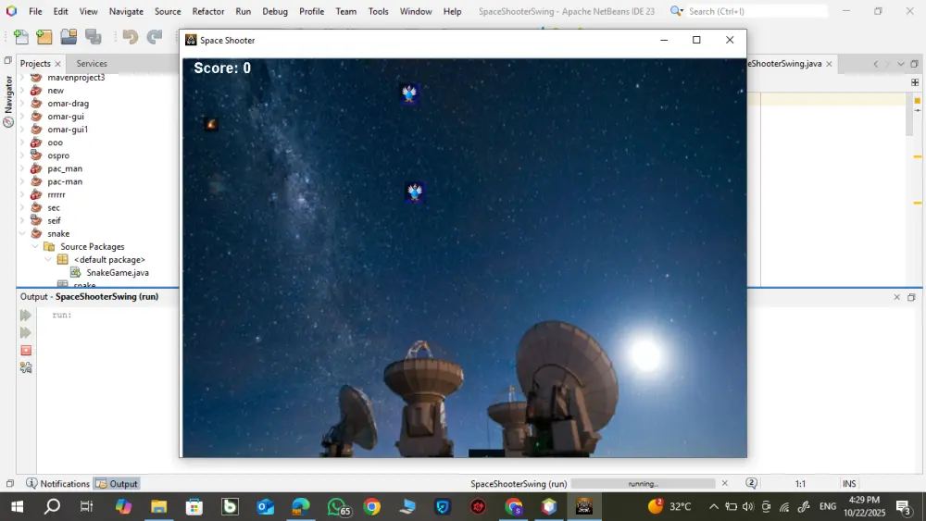Click the New File toolbar icon
926x521 pixels.
pos(21,37)
